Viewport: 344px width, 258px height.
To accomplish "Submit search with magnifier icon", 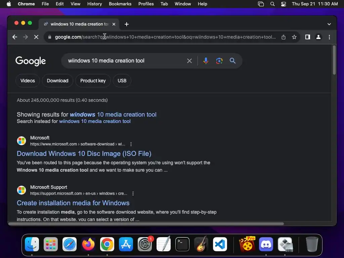I will pyautogui.click(x=232, y=61).
